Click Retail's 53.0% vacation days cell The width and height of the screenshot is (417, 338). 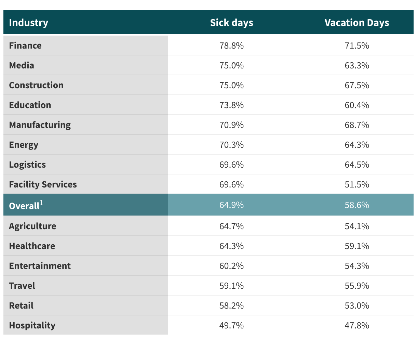click(x=357, y=305)
